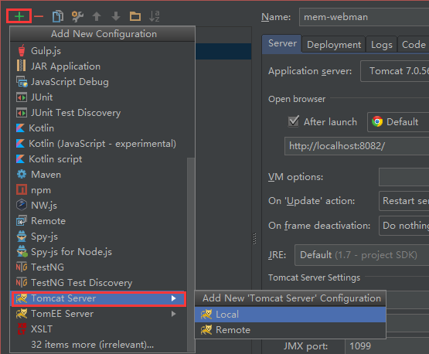Choose Local Tomcat Server configuration
429x354 pixels.
[x=291, y=315]
